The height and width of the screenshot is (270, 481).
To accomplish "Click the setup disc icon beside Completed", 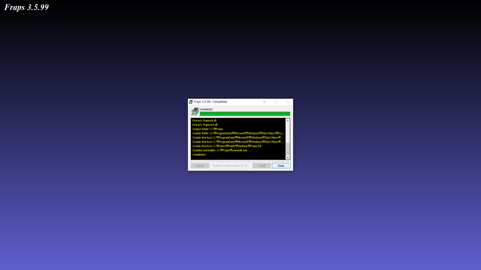I will (195, 111).
